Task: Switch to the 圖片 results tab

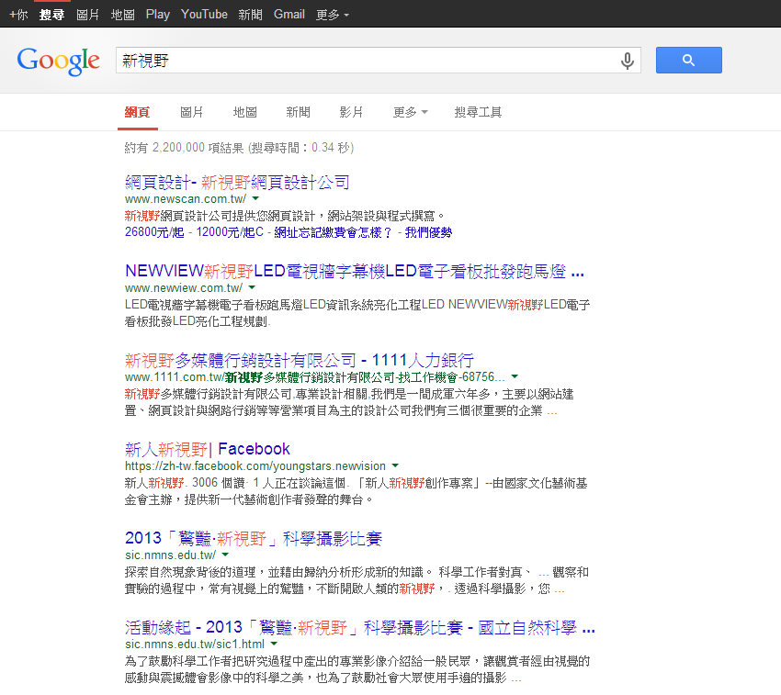Action: click(192, 113)
